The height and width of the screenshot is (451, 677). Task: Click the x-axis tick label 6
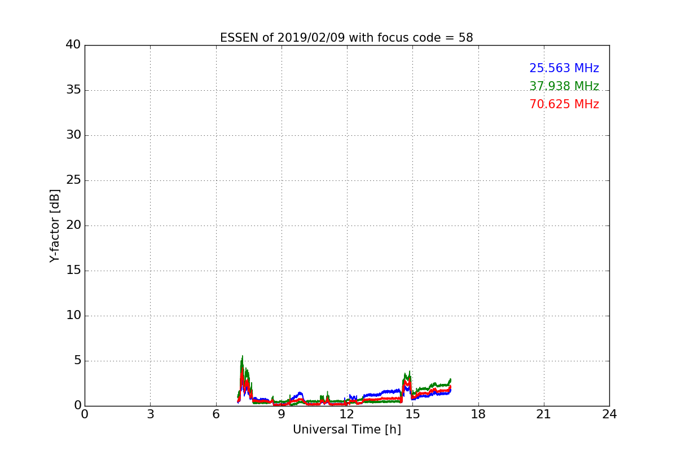click(216, 414)
